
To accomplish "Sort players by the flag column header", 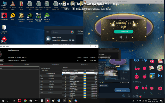I will (85, 70).
